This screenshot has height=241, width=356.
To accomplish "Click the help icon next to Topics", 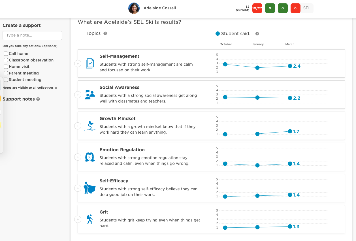I will [x=105, y=33].
